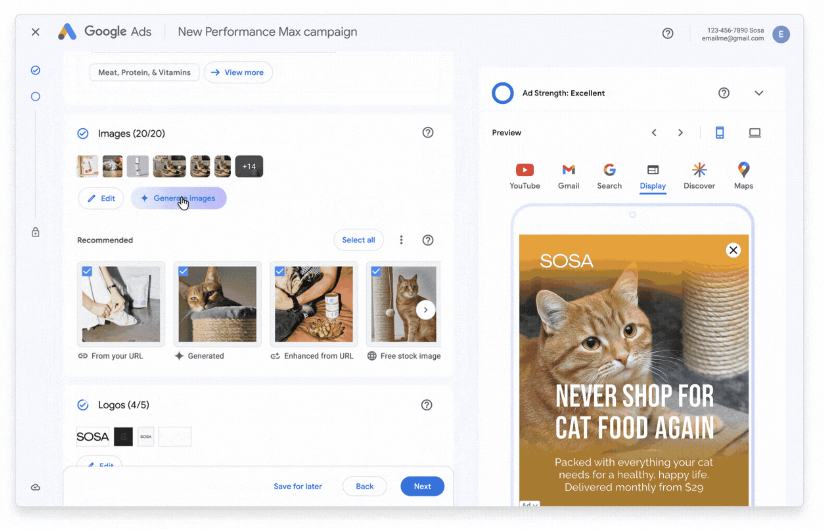Image resolution: width=824 pixels, height=529 pixels.
Task: Close the campaign editor with the X icon
Action: [x=35, y=32]
